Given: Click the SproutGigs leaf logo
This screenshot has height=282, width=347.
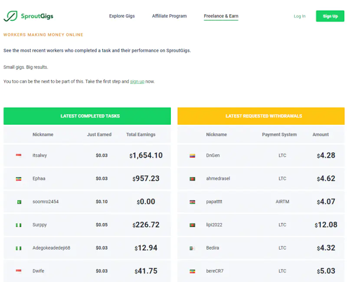Looking at the screenshot, I should (x=10, y=16).
